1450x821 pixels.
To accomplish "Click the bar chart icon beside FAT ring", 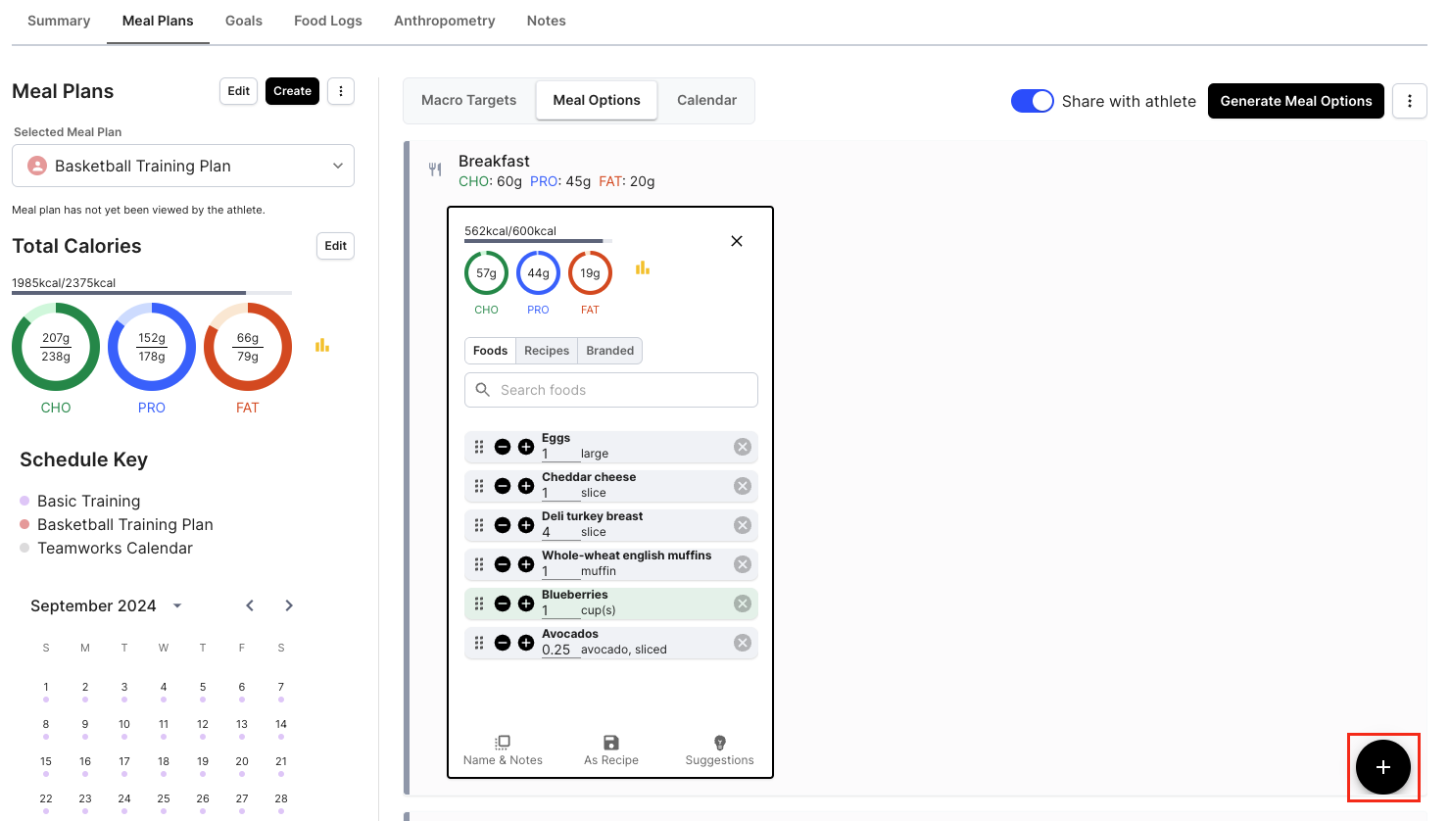I will point(643,268).
